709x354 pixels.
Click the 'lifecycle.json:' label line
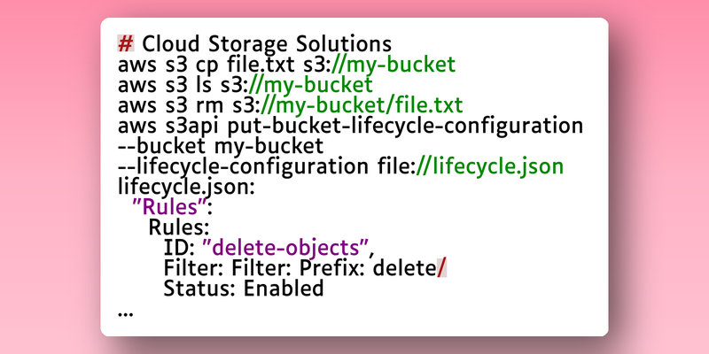186,188
